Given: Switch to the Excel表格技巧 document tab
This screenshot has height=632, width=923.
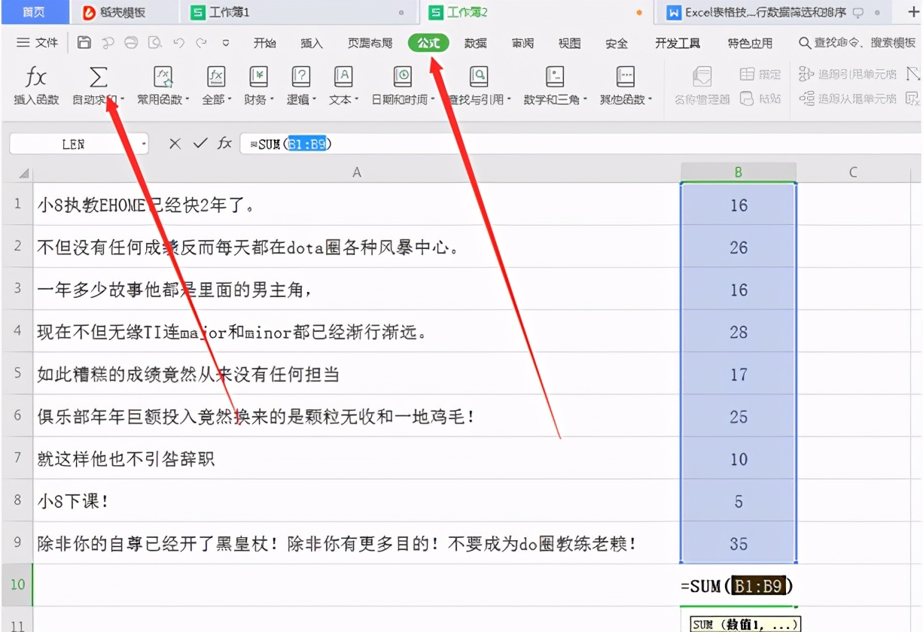Looking at the screenshot, I should pos(775,12).
